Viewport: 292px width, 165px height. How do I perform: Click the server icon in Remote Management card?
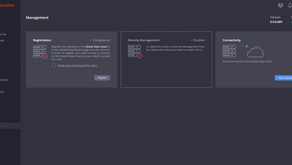tap(135, 52)
